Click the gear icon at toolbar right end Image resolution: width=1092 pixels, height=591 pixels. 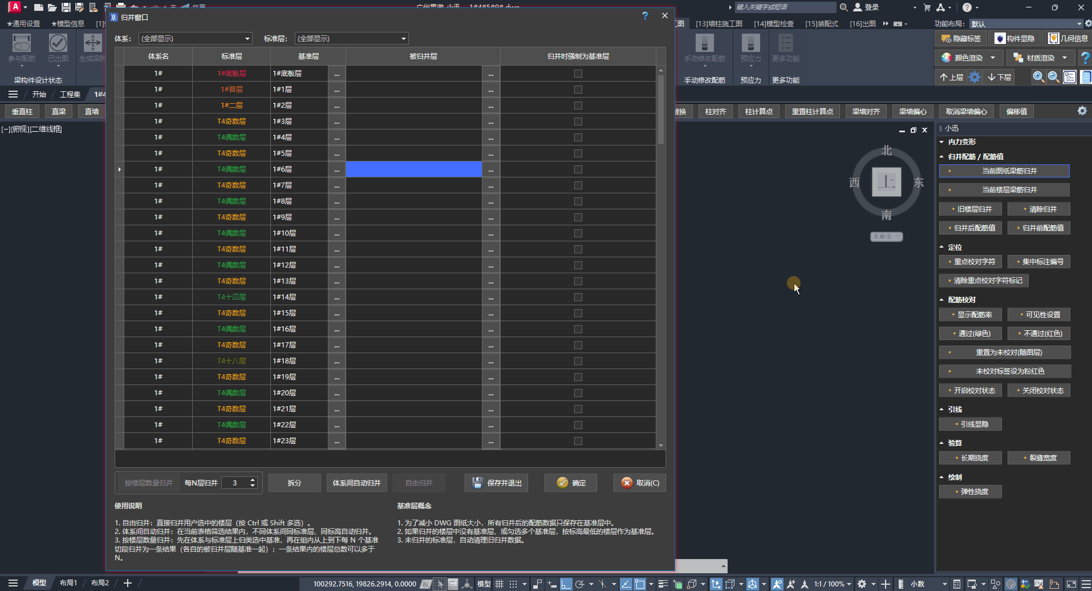1082,111
